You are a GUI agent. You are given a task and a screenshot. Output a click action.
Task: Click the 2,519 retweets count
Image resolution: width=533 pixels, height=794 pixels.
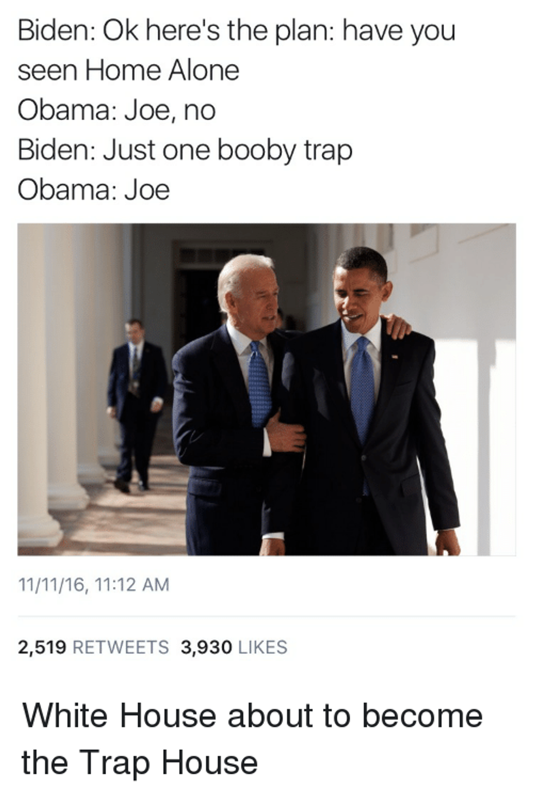pyautogui.click(x=42, y=648)
